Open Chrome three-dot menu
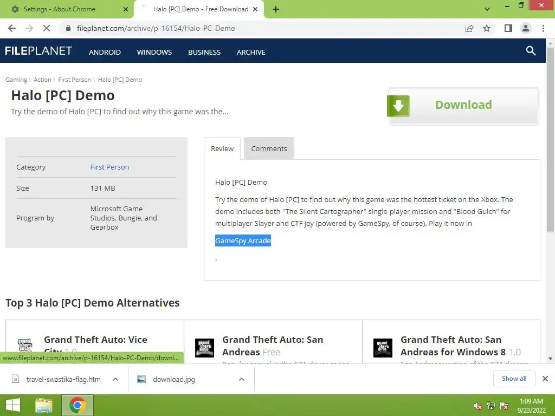The width and height of the screenshot is (555, 416). 543,28
